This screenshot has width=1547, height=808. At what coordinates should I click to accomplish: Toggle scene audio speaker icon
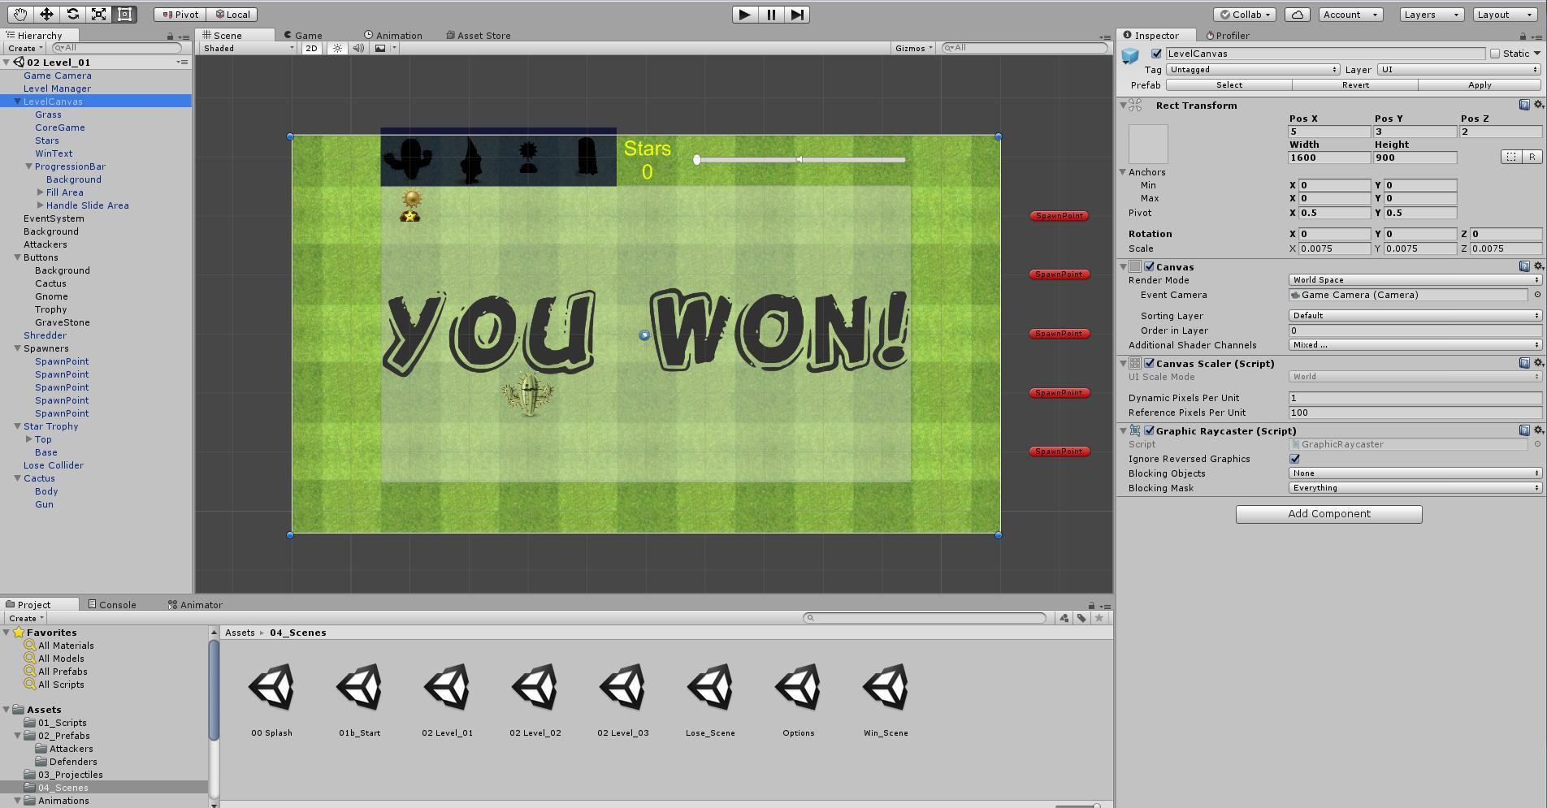358,48
